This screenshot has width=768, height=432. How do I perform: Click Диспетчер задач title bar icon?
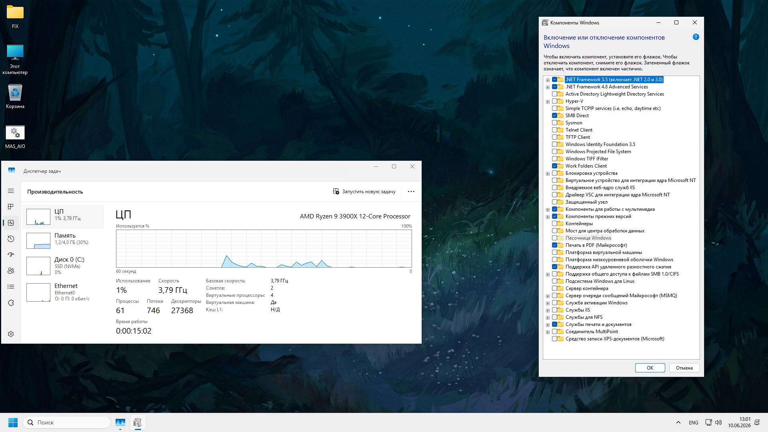click(12, 170)
